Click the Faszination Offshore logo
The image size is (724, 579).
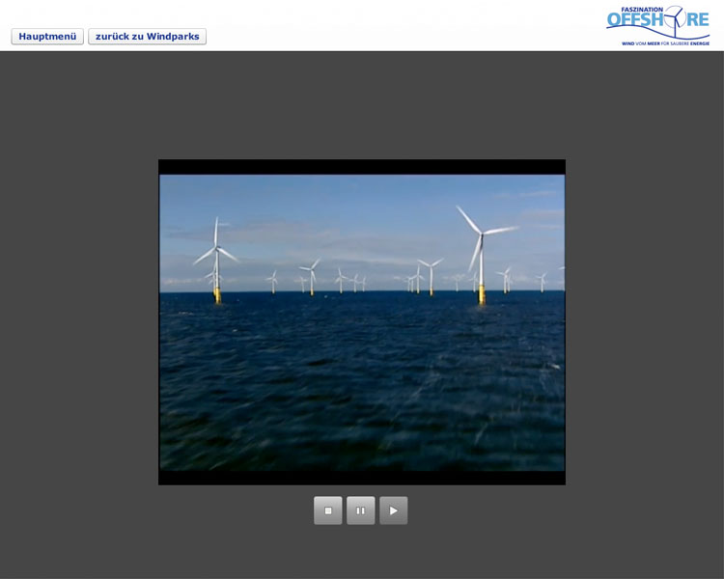[657, 26]
